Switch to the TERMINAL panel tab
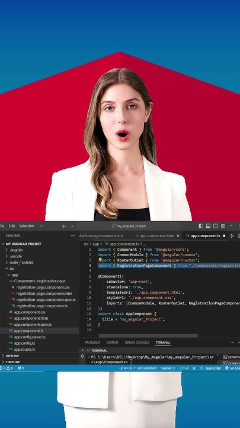The image size is (240, 428). pyautogui.click(x=163, y=342)
